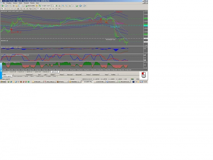213x160 pixels.
Task: Open the templates dropdown
Action: pos(85,6)
